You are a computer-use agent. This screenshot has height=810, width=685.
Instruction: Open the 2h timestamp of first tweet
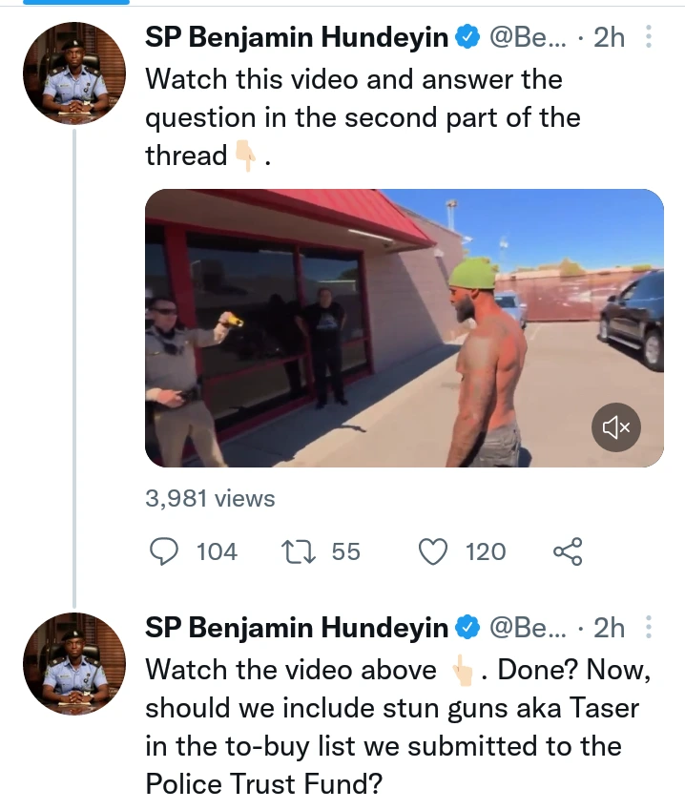(609, 37)
